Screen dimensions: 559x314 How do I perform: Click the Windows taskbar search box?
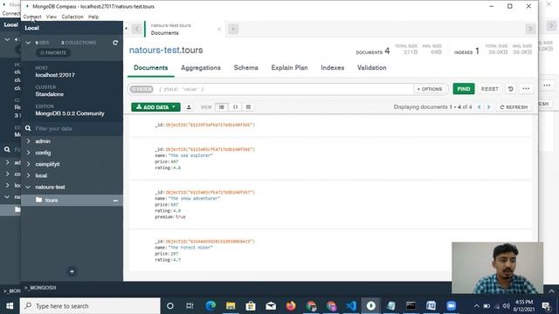click(x=90, y=306)
